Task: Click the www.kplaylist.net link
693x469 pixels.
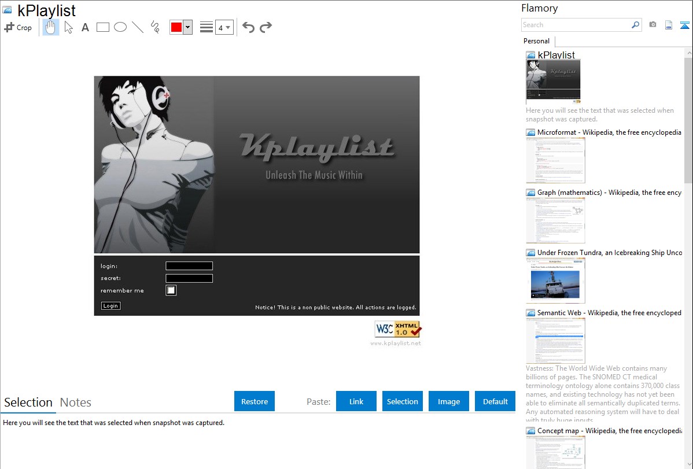Action: click(396, 343)
